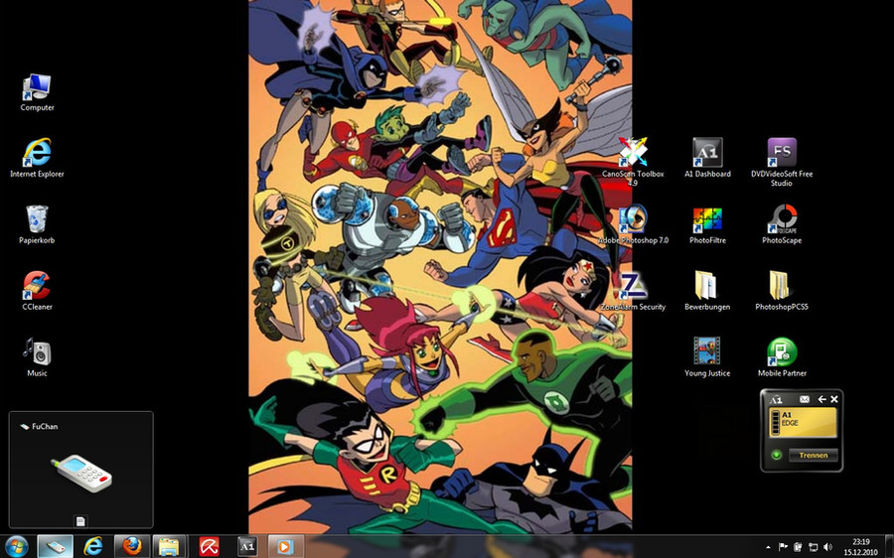Click the back arrow in A1 widget
This screenshot has height=558, width=894.
821,399
